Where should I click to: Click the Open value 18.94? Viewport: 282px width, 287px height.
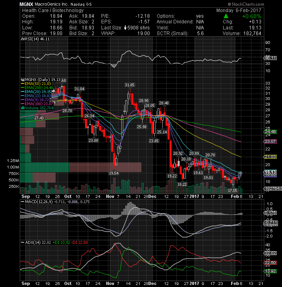point(56,16)
